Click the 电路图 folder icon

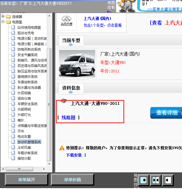[8, 22]
